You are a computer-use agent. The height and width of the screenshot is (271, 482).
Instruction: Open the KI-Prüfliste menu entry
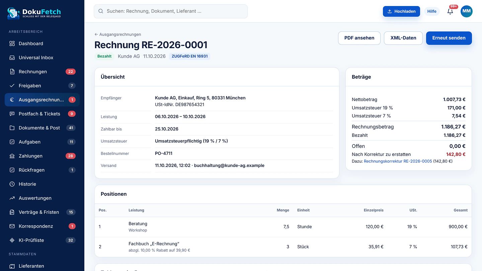tap(42, 240)
